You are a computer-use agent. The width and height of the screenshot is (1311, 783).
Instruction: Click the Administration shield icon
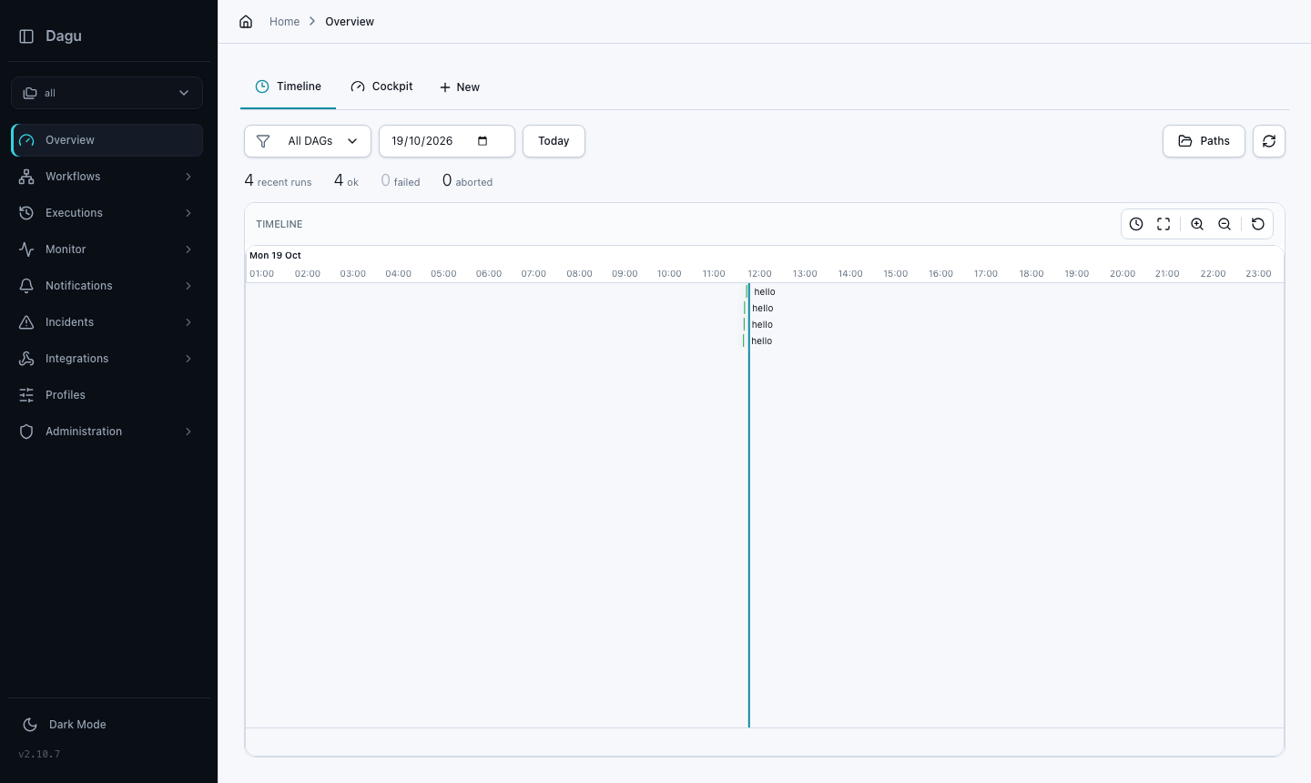click(x=26, y=432)
